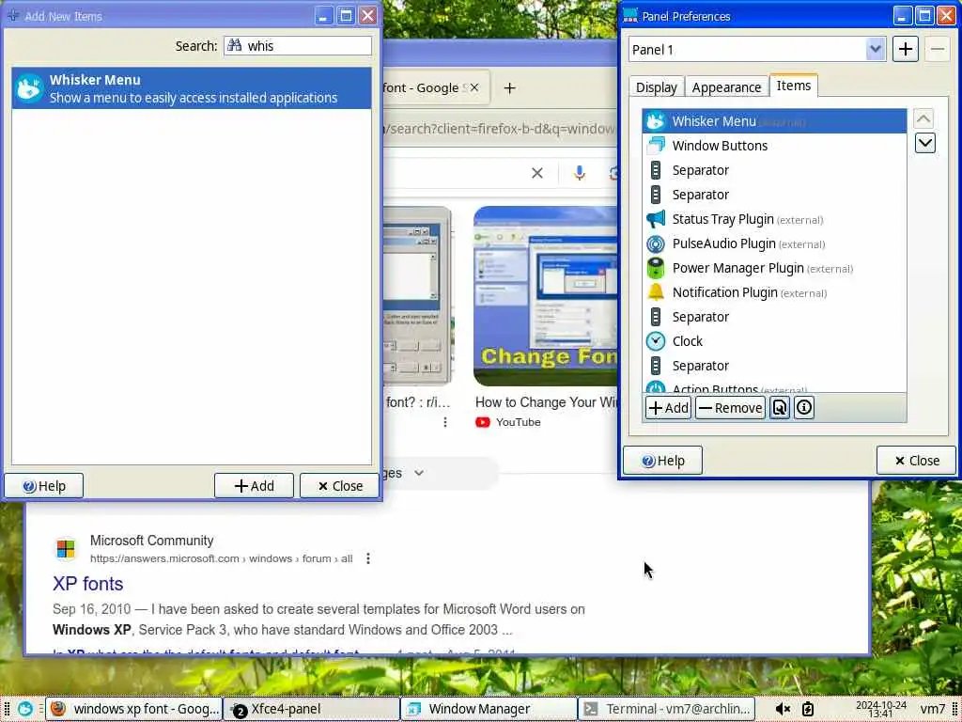Click the clock date in panel
The width and height of the screenshot is (962, 722).
[881, 709]
